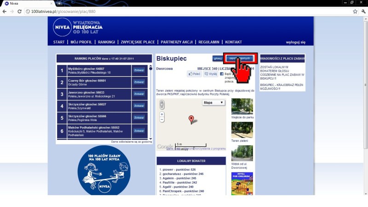Close the Nivea browser tab
Image resolution: width=368 pixels, height=207 pixels.
click(x=52, y=4)
